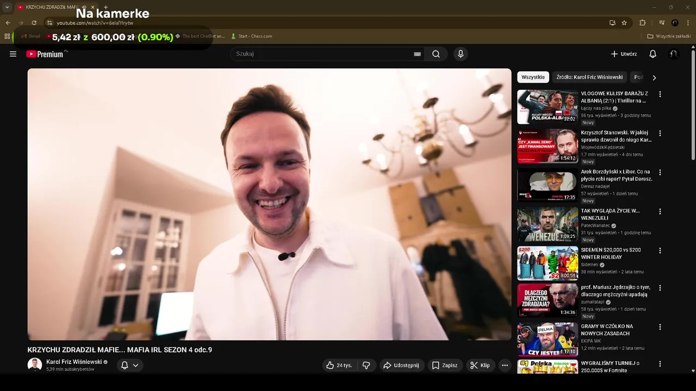The width and height of the screenshot is (696, 391).
Task: Open SIDEMEN winter holiday thumbnail
Action: pos(547,263)
